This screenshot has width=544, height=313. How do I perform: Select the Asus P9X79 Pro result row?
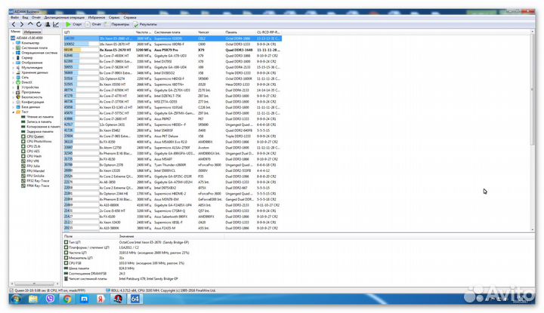pyautogui.click(x=168, y=51)
